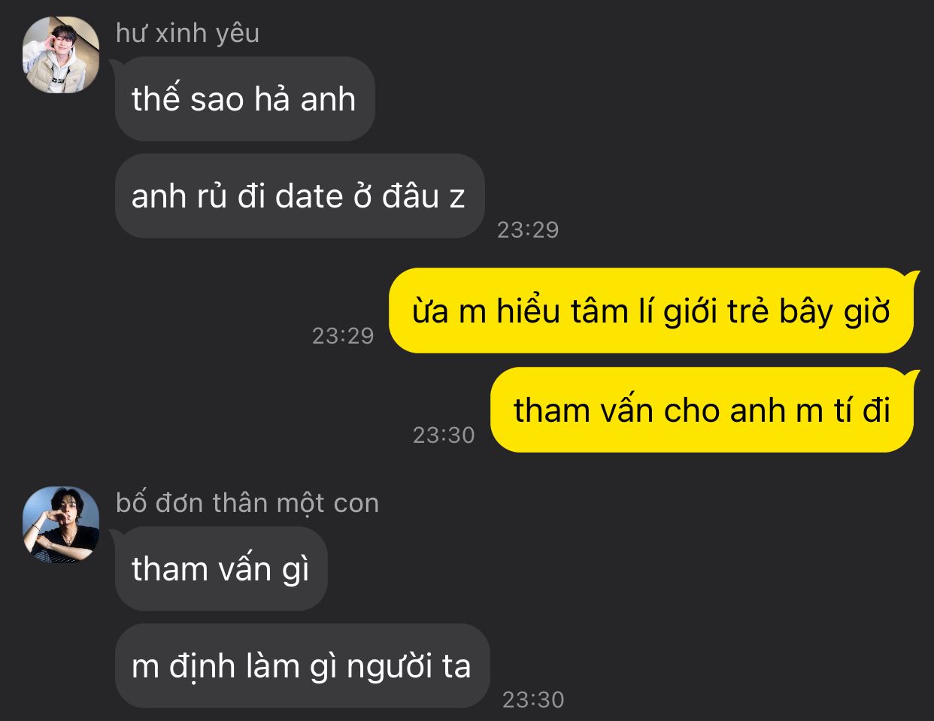This screenshot has height=721, width=934.
Task: Click the 23:30 timestamp beside tham vấn cho anh
Action: [x=444, y=435]
